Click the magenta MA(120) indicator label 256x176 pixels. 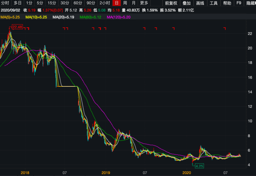click(119, 17)
